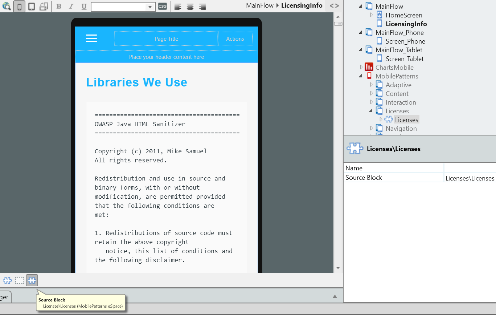Toggle bold formatting
The image size is (496, 316).
(59, 7)
